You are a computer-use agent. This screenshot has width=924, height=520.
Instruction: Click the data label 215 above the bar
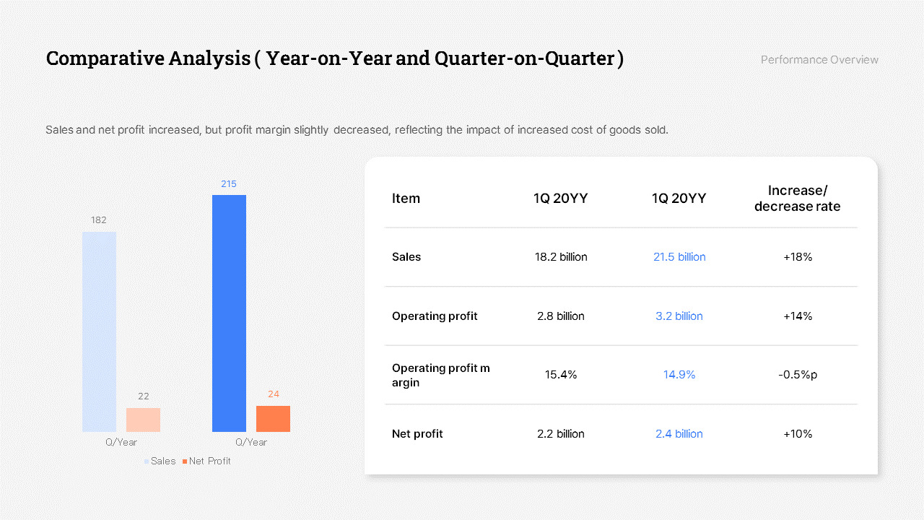coord(229,183)
